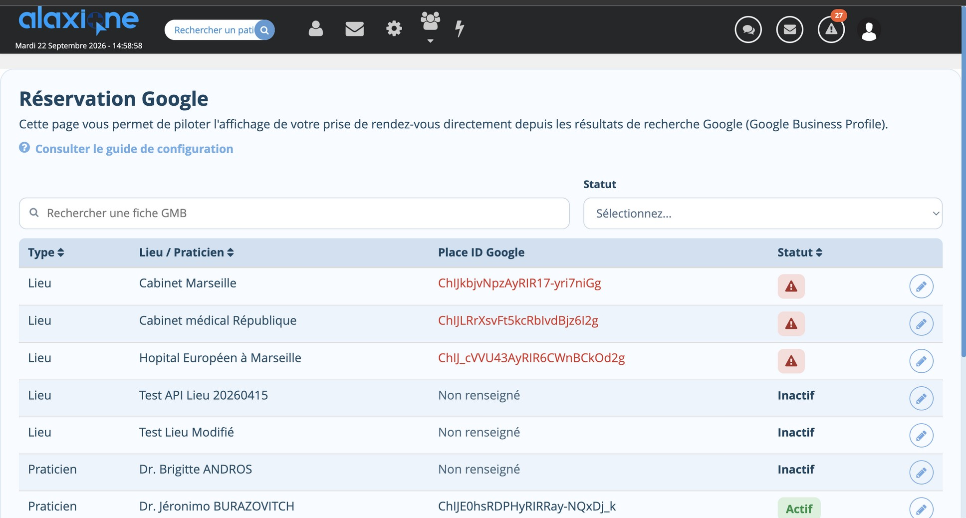Viewport: 966px width, 518px height.
Task: Expand the caret under the group icon
Action: [x=430, y=41]
